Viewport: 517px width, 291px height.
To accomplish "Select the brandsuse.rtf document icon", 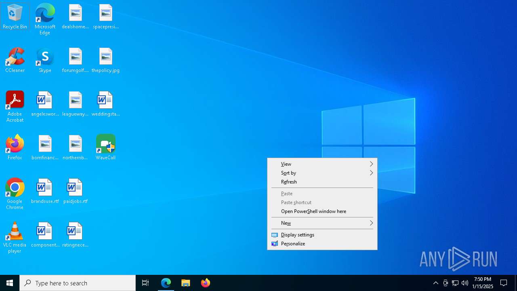I will click(45, 191).
